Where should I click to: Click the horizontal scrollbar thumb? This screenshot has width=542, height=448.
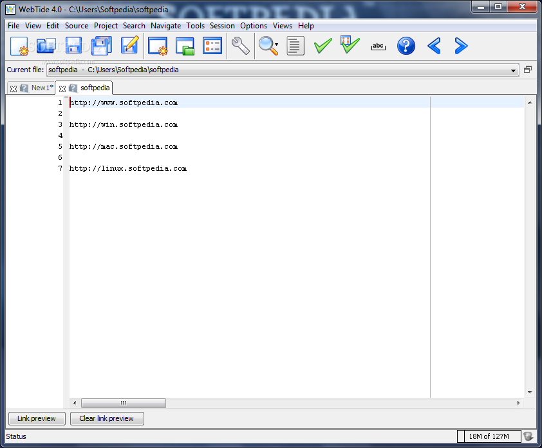[x=124, y=403]
